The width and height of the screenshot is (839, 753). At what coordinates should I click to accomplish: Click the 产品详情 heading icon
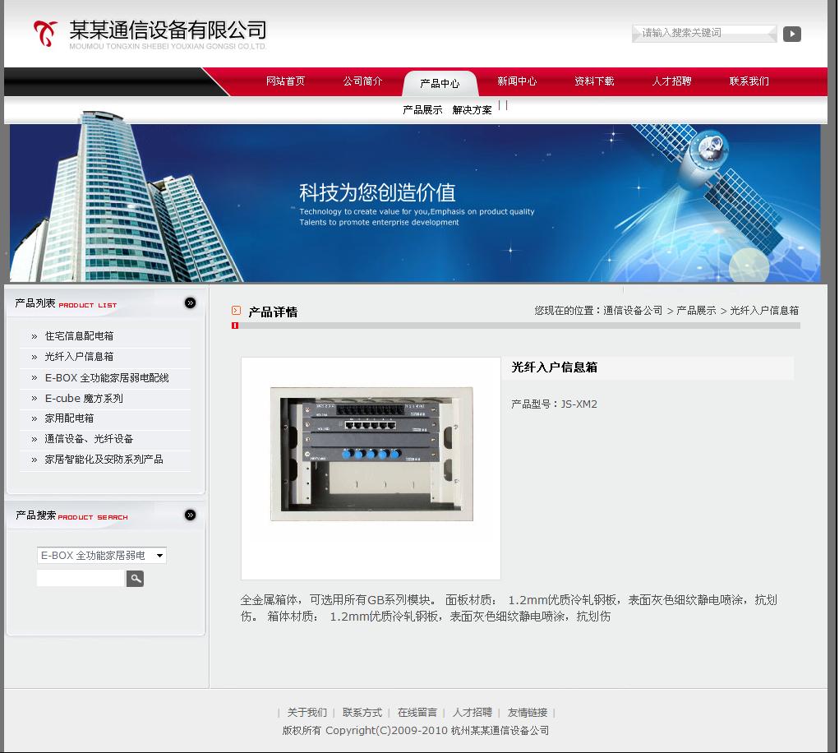pyautogui.click(x=237, y=311)
